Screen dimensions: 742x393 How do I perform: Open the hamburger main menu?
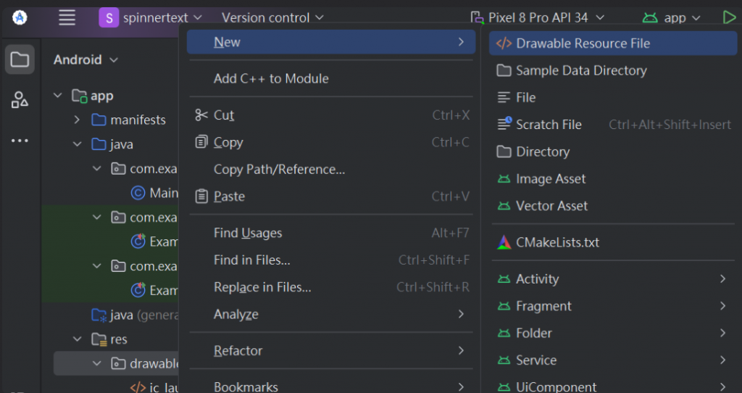click(67, 17)
